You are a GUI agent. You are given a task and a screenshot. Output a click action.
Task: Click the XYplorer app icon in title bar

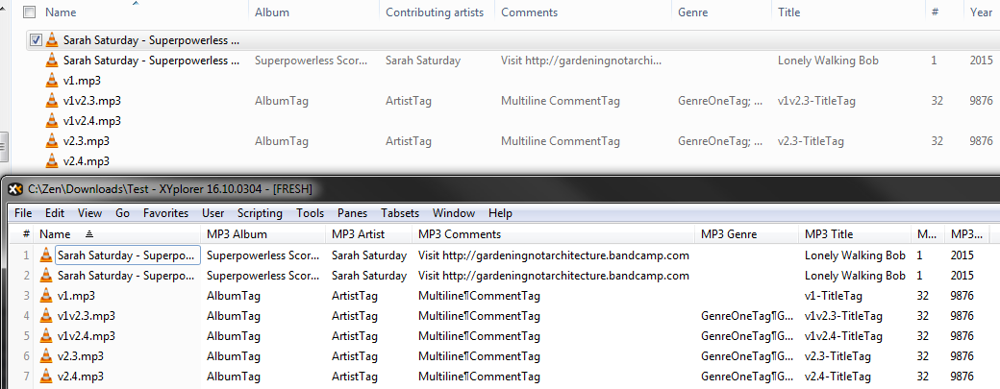pos(15,188)
